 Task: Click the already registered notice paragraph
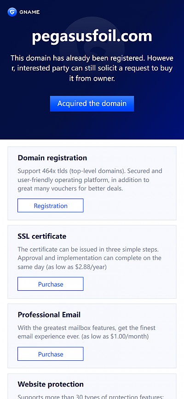[92, 68]
